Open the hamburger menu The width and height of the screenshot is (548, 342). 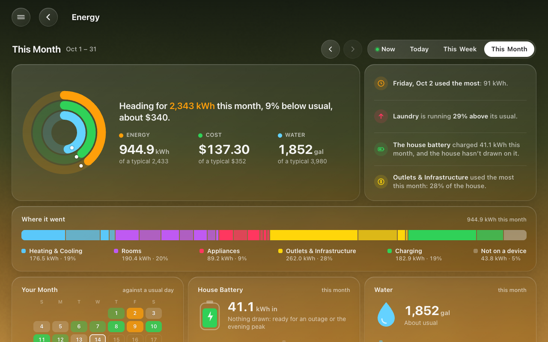[21, 17]
